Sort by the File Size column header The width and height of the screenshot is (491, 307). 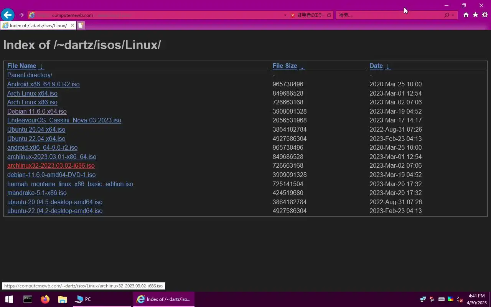click(285, 66)
